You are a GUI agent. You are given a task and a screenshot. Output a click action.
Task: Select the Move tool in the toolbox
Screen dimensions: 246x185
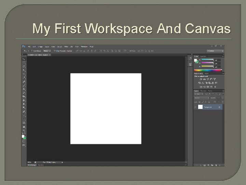click(24, 59)
